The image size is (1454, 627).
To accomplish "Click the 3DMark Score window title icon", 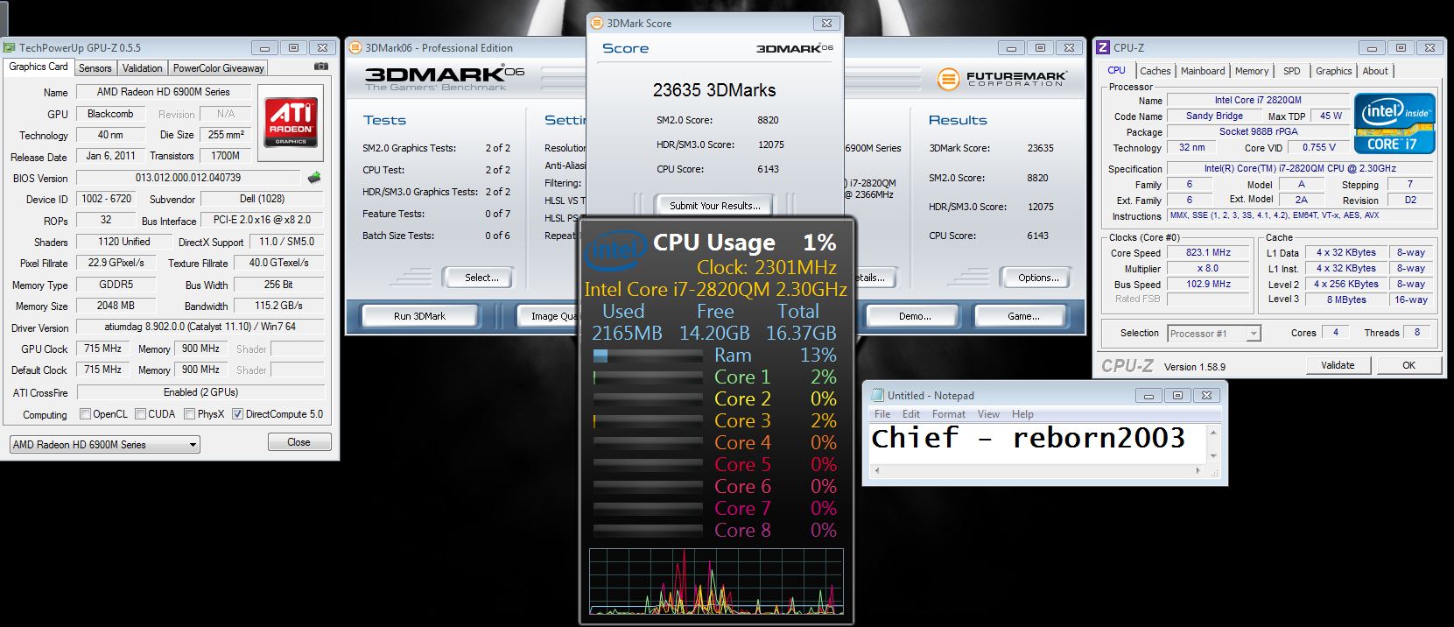I will 597,24.
